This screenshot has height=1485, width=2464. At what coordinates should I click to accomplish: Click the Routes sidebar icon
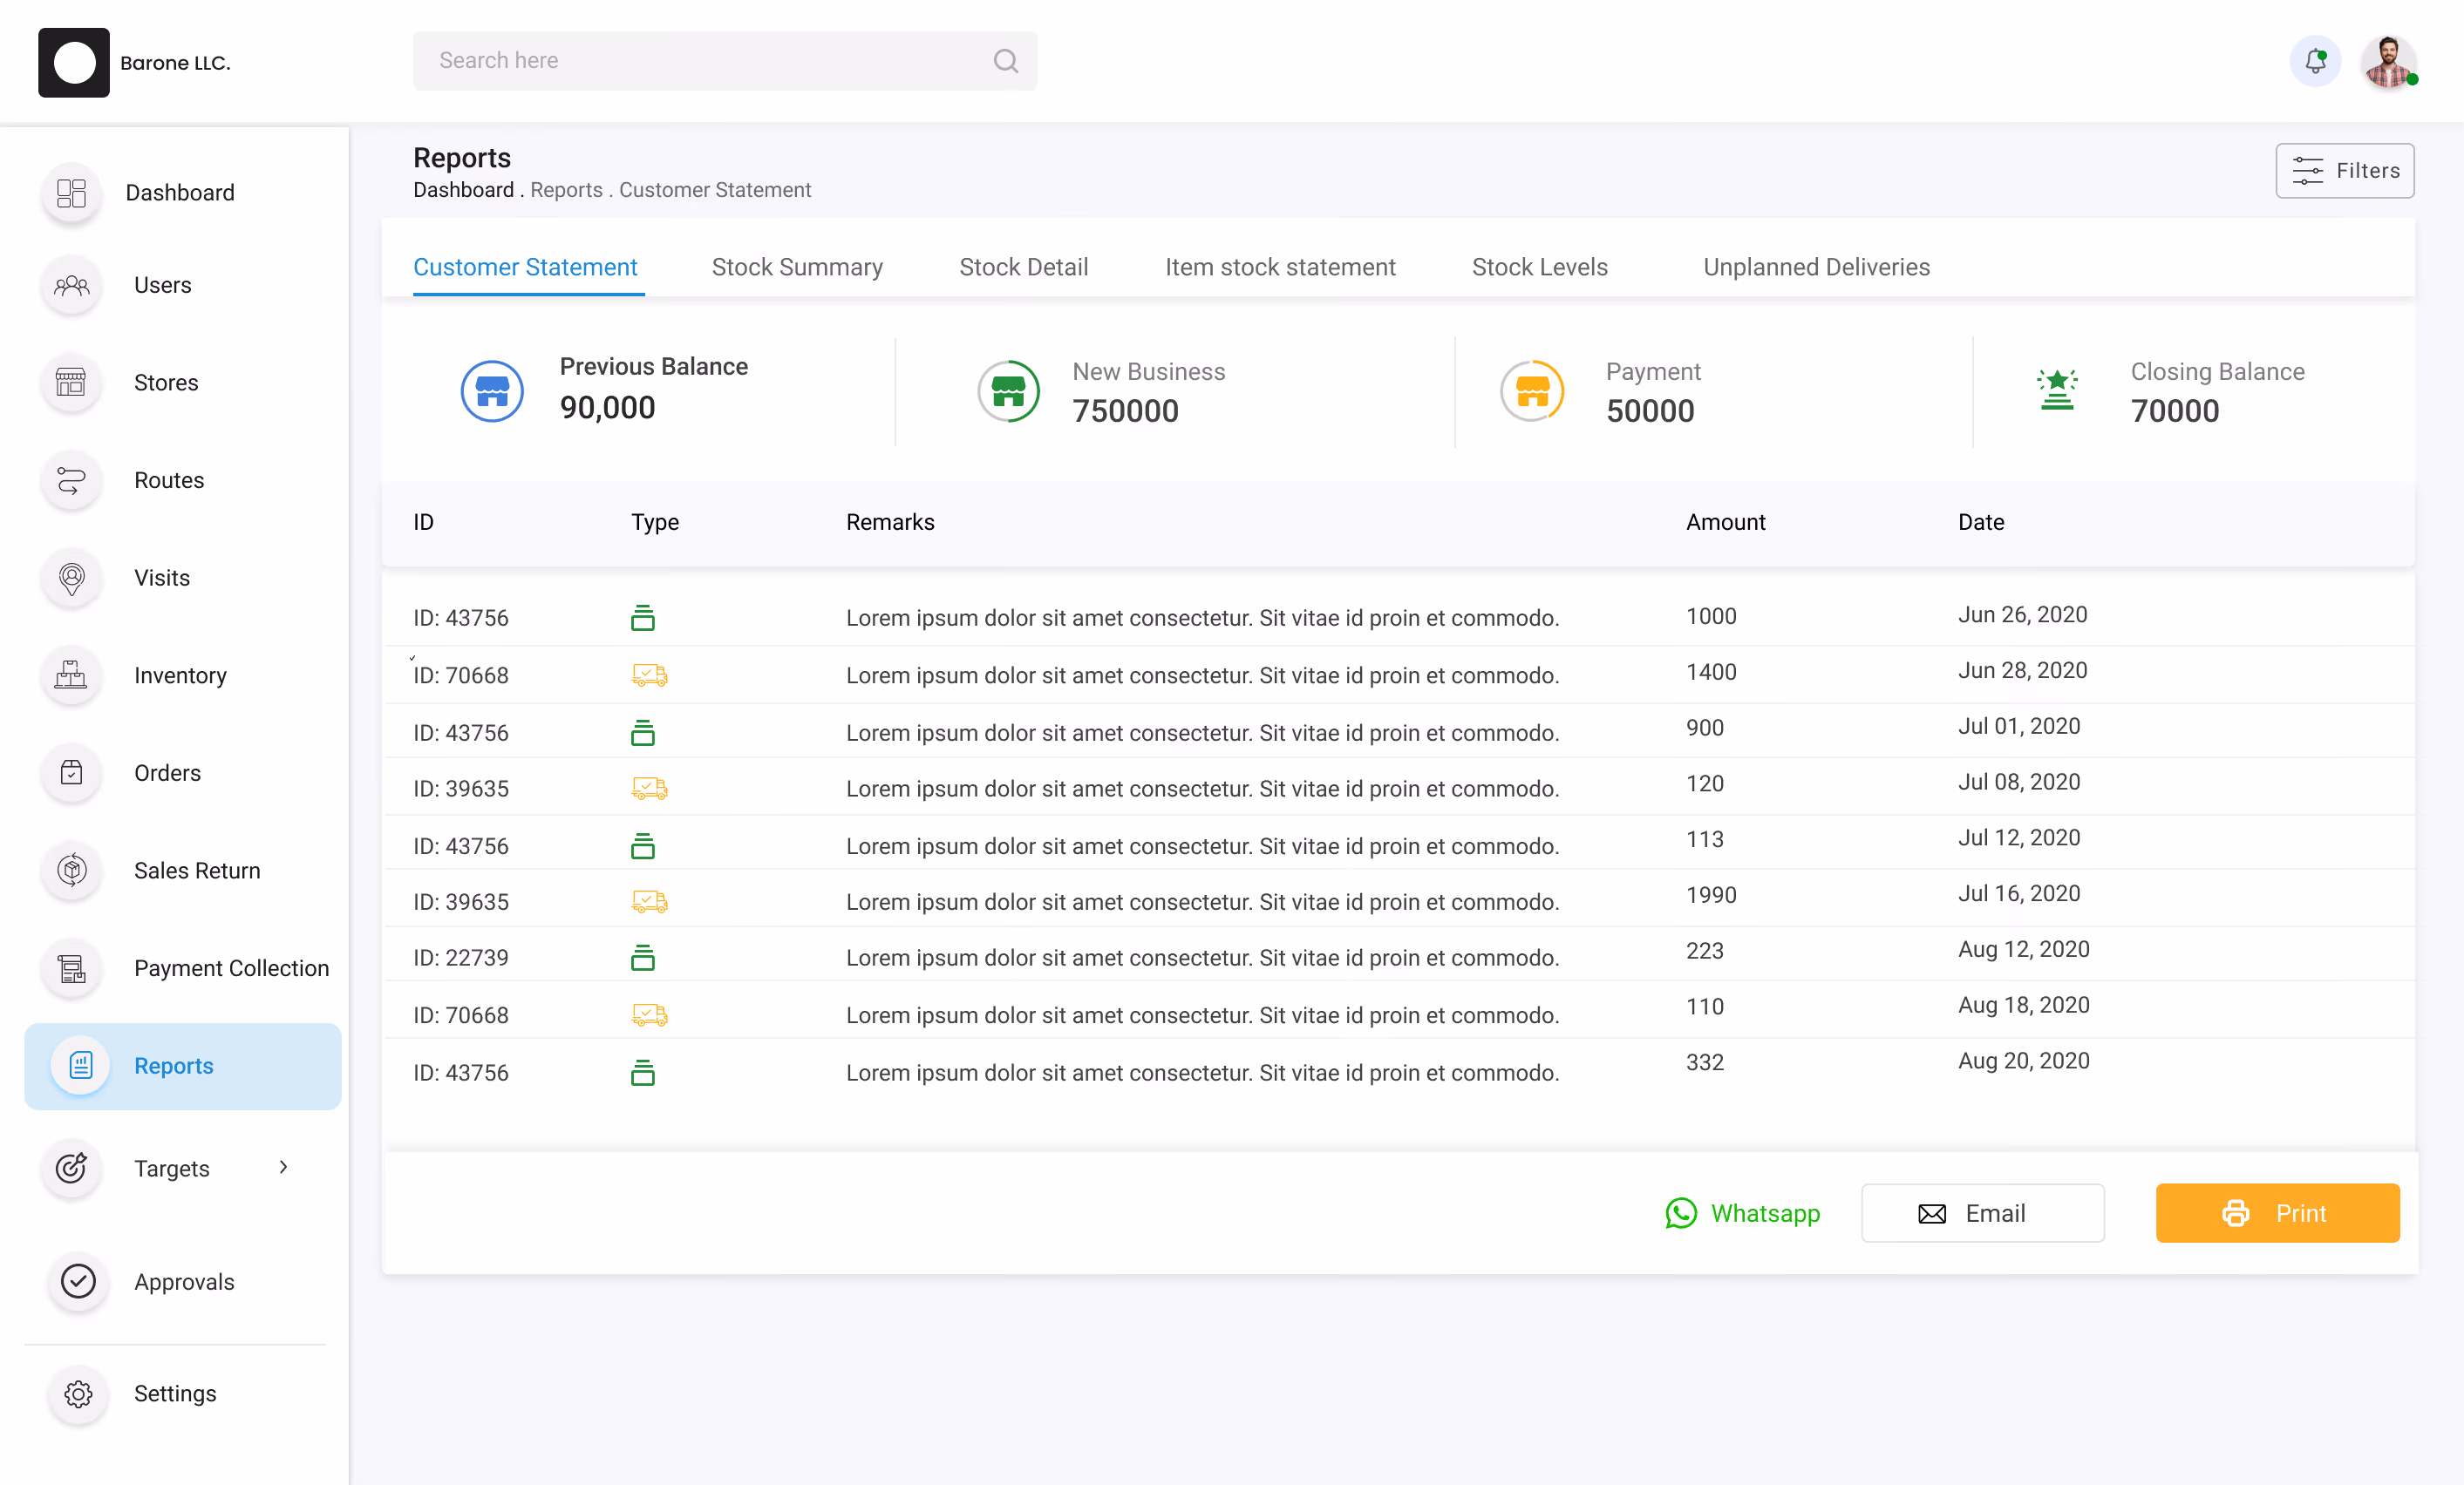[x=71, y=481]
